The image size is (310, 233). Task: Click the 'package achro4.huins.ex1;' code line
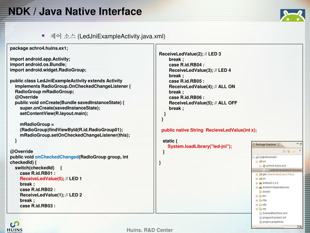pos(39,48)
